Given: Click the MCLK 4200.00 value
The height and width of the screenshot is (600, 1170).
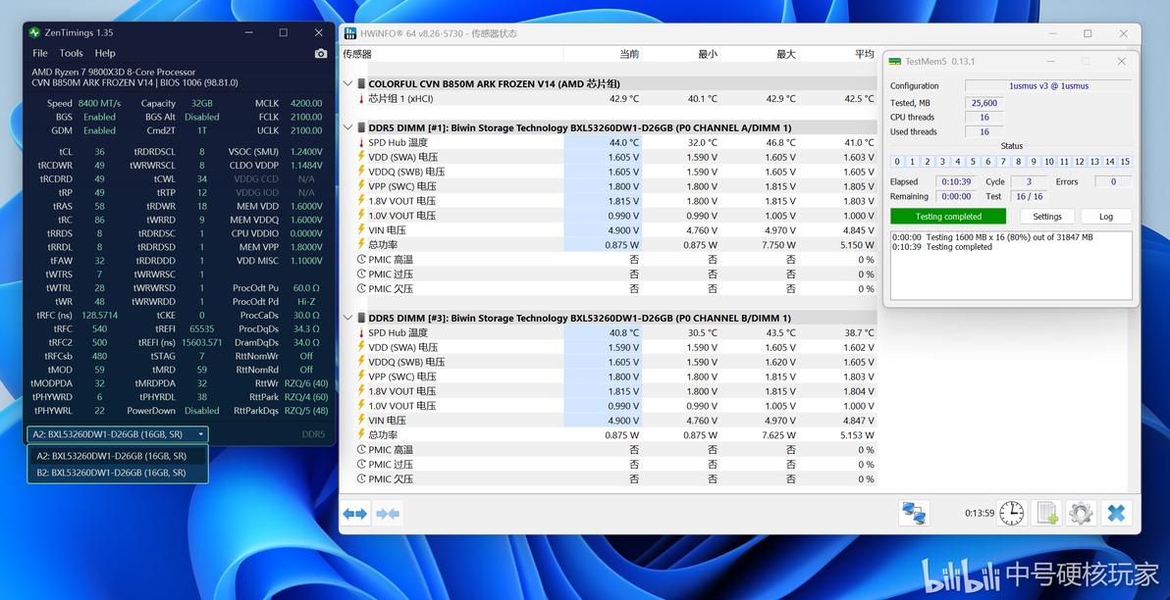Looking at the screenshot, I should (306, 104).
